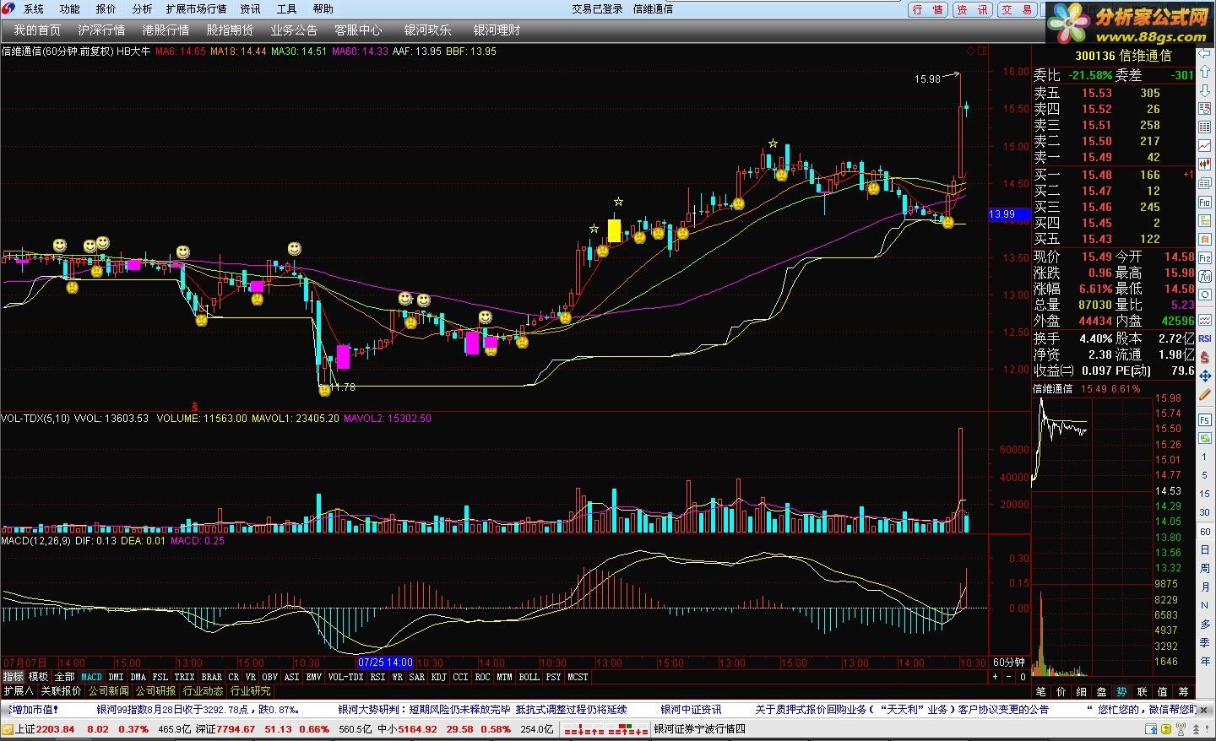Open the f(x) formula manager icon
The height and width of the screenshot is (741, 1216).
pos(1205,277)
